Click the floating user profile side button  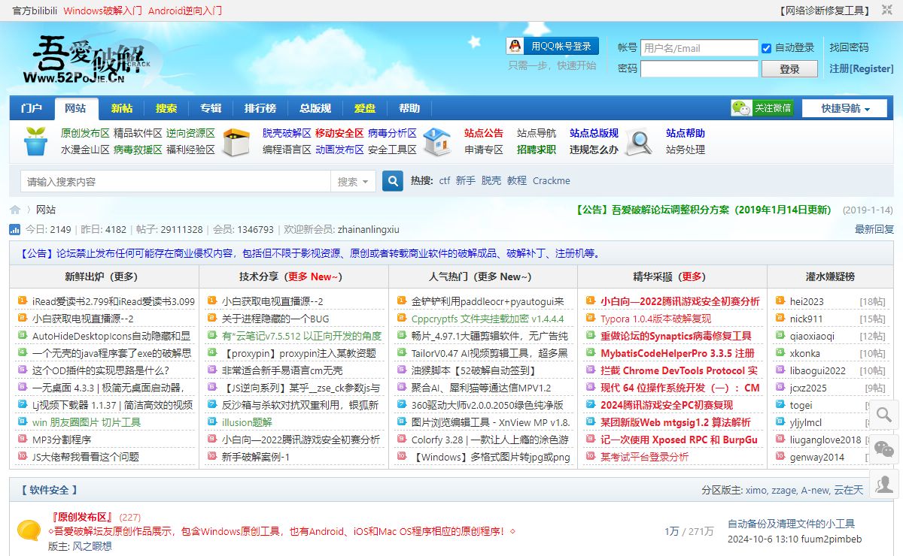884,483
